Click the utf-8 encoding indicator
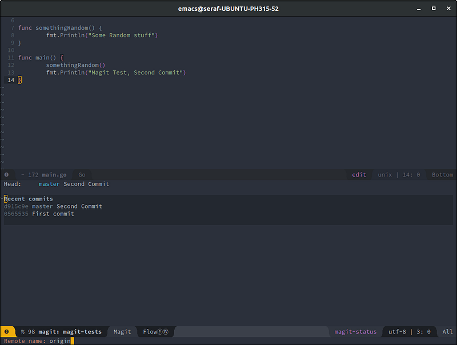 pos(398,331)
